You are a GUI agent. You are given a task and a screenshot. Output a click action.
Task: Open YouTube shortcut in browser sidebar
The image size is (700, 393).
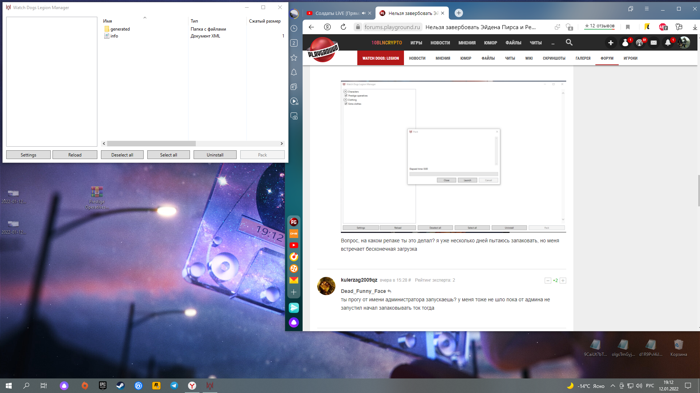(294, 245)
